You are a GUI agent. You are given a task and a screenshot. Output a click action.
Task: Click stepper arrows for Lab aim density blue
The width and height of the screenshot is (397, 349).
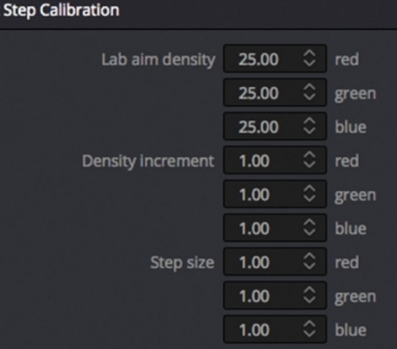tap(310, 127)
